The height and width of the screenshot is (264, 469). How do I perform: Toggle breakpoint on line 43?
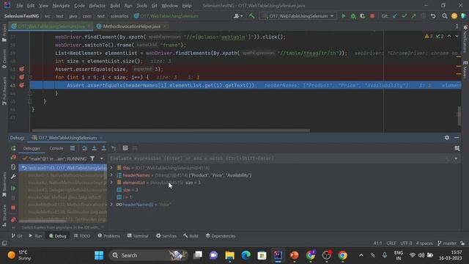tap(21, 85)
